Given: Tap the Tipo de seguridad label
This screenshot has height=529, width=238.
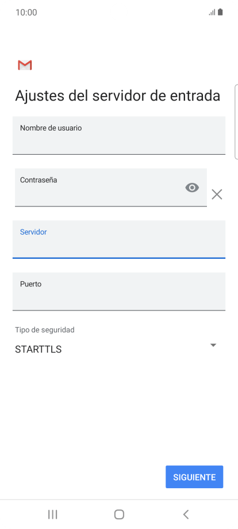Looking at the screenshot, I should point(44,330).
